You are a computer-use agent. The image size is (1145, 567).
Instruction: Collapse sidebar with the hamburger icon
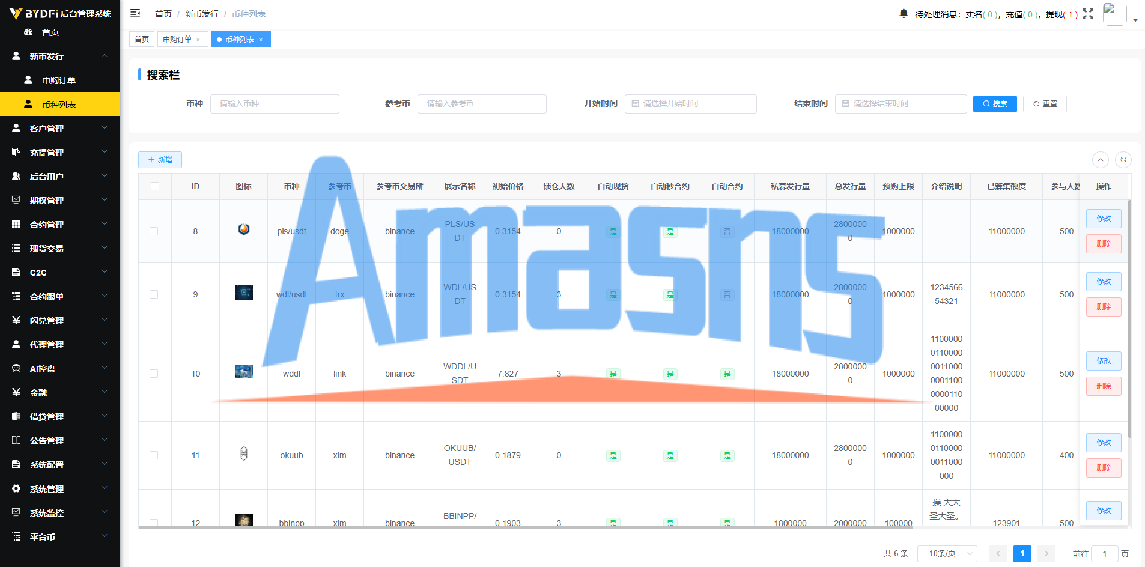(x=135, y=13)
